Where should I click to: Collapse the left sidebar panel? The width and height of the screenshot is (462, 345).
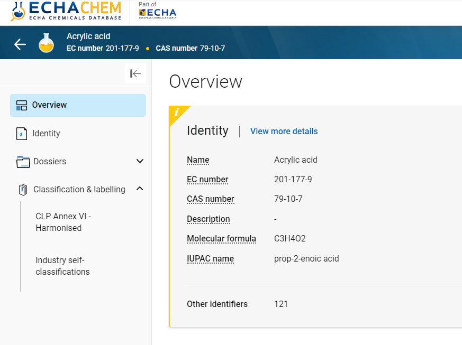(135, 73)
